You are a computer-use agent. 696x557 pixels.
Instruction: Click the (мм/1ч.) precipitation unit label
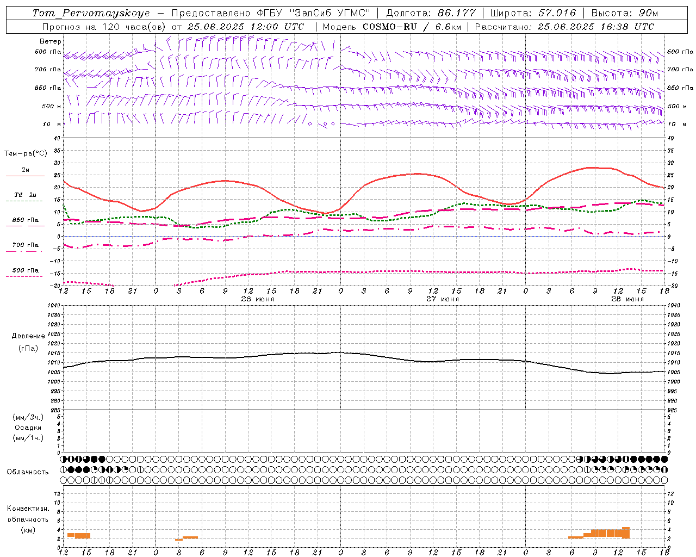(x=28, y=438)
